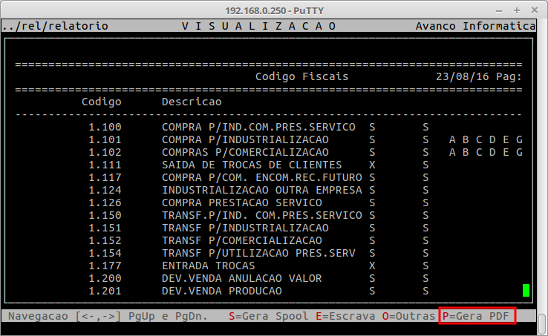Close the PuTTY window
The image size is (548, 336).
[535, 10]
